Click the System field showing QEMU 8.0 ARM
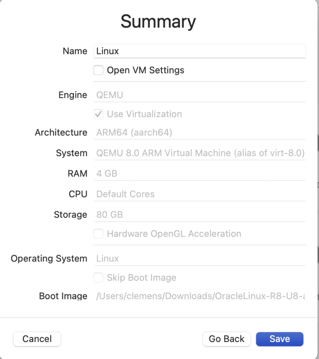This screenshot has height=359, width=319. [199, 153]
